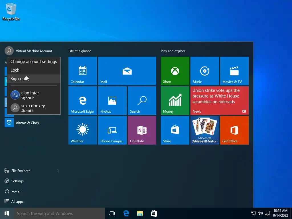Click the Play and explore group title
292x219 pixels.
click(x=173, y=51)
